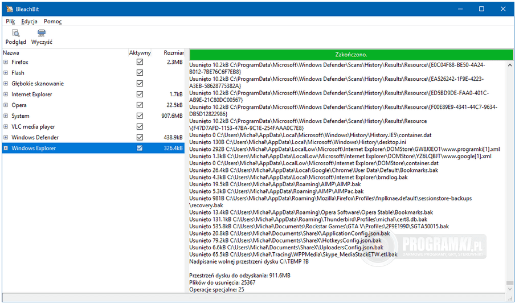519x308 pixels.
Task: Click the green Zakończono progress bar
Action: point(351,55)
